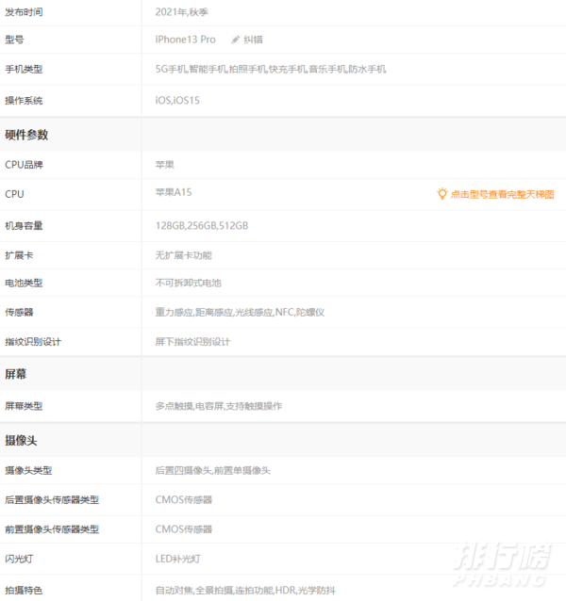Select the 屏下指纹识别设计 value
Screen dimensions: 566x601
click(192, 342)
